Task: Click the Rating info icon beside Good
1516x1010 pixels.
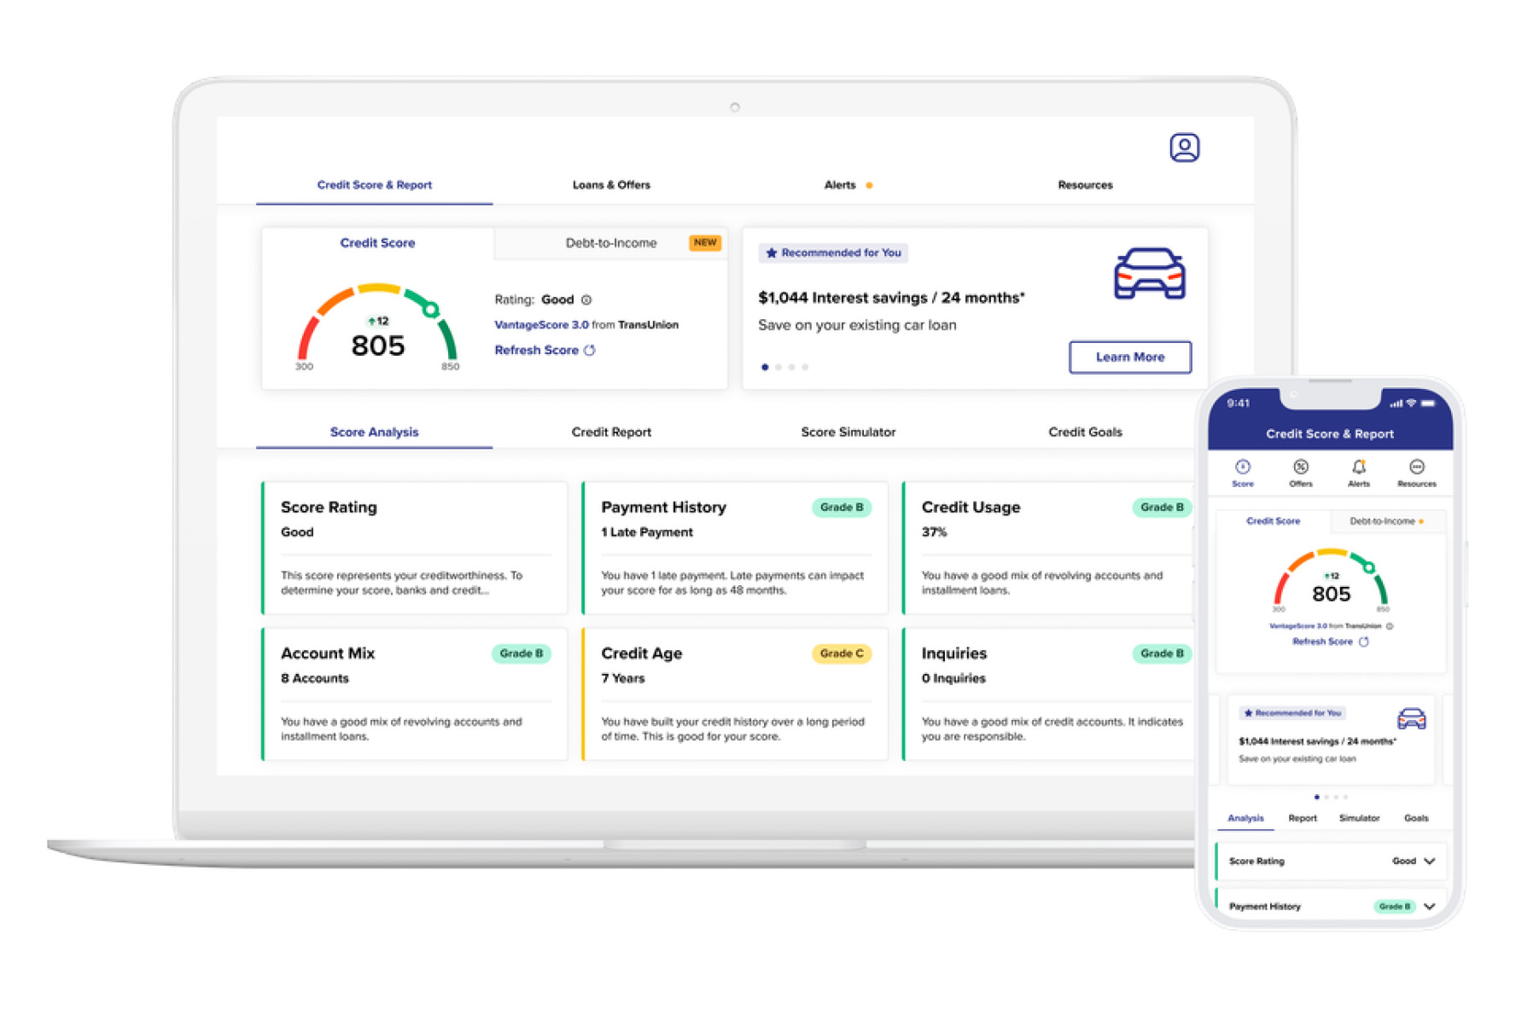Action: pos(586,299)
